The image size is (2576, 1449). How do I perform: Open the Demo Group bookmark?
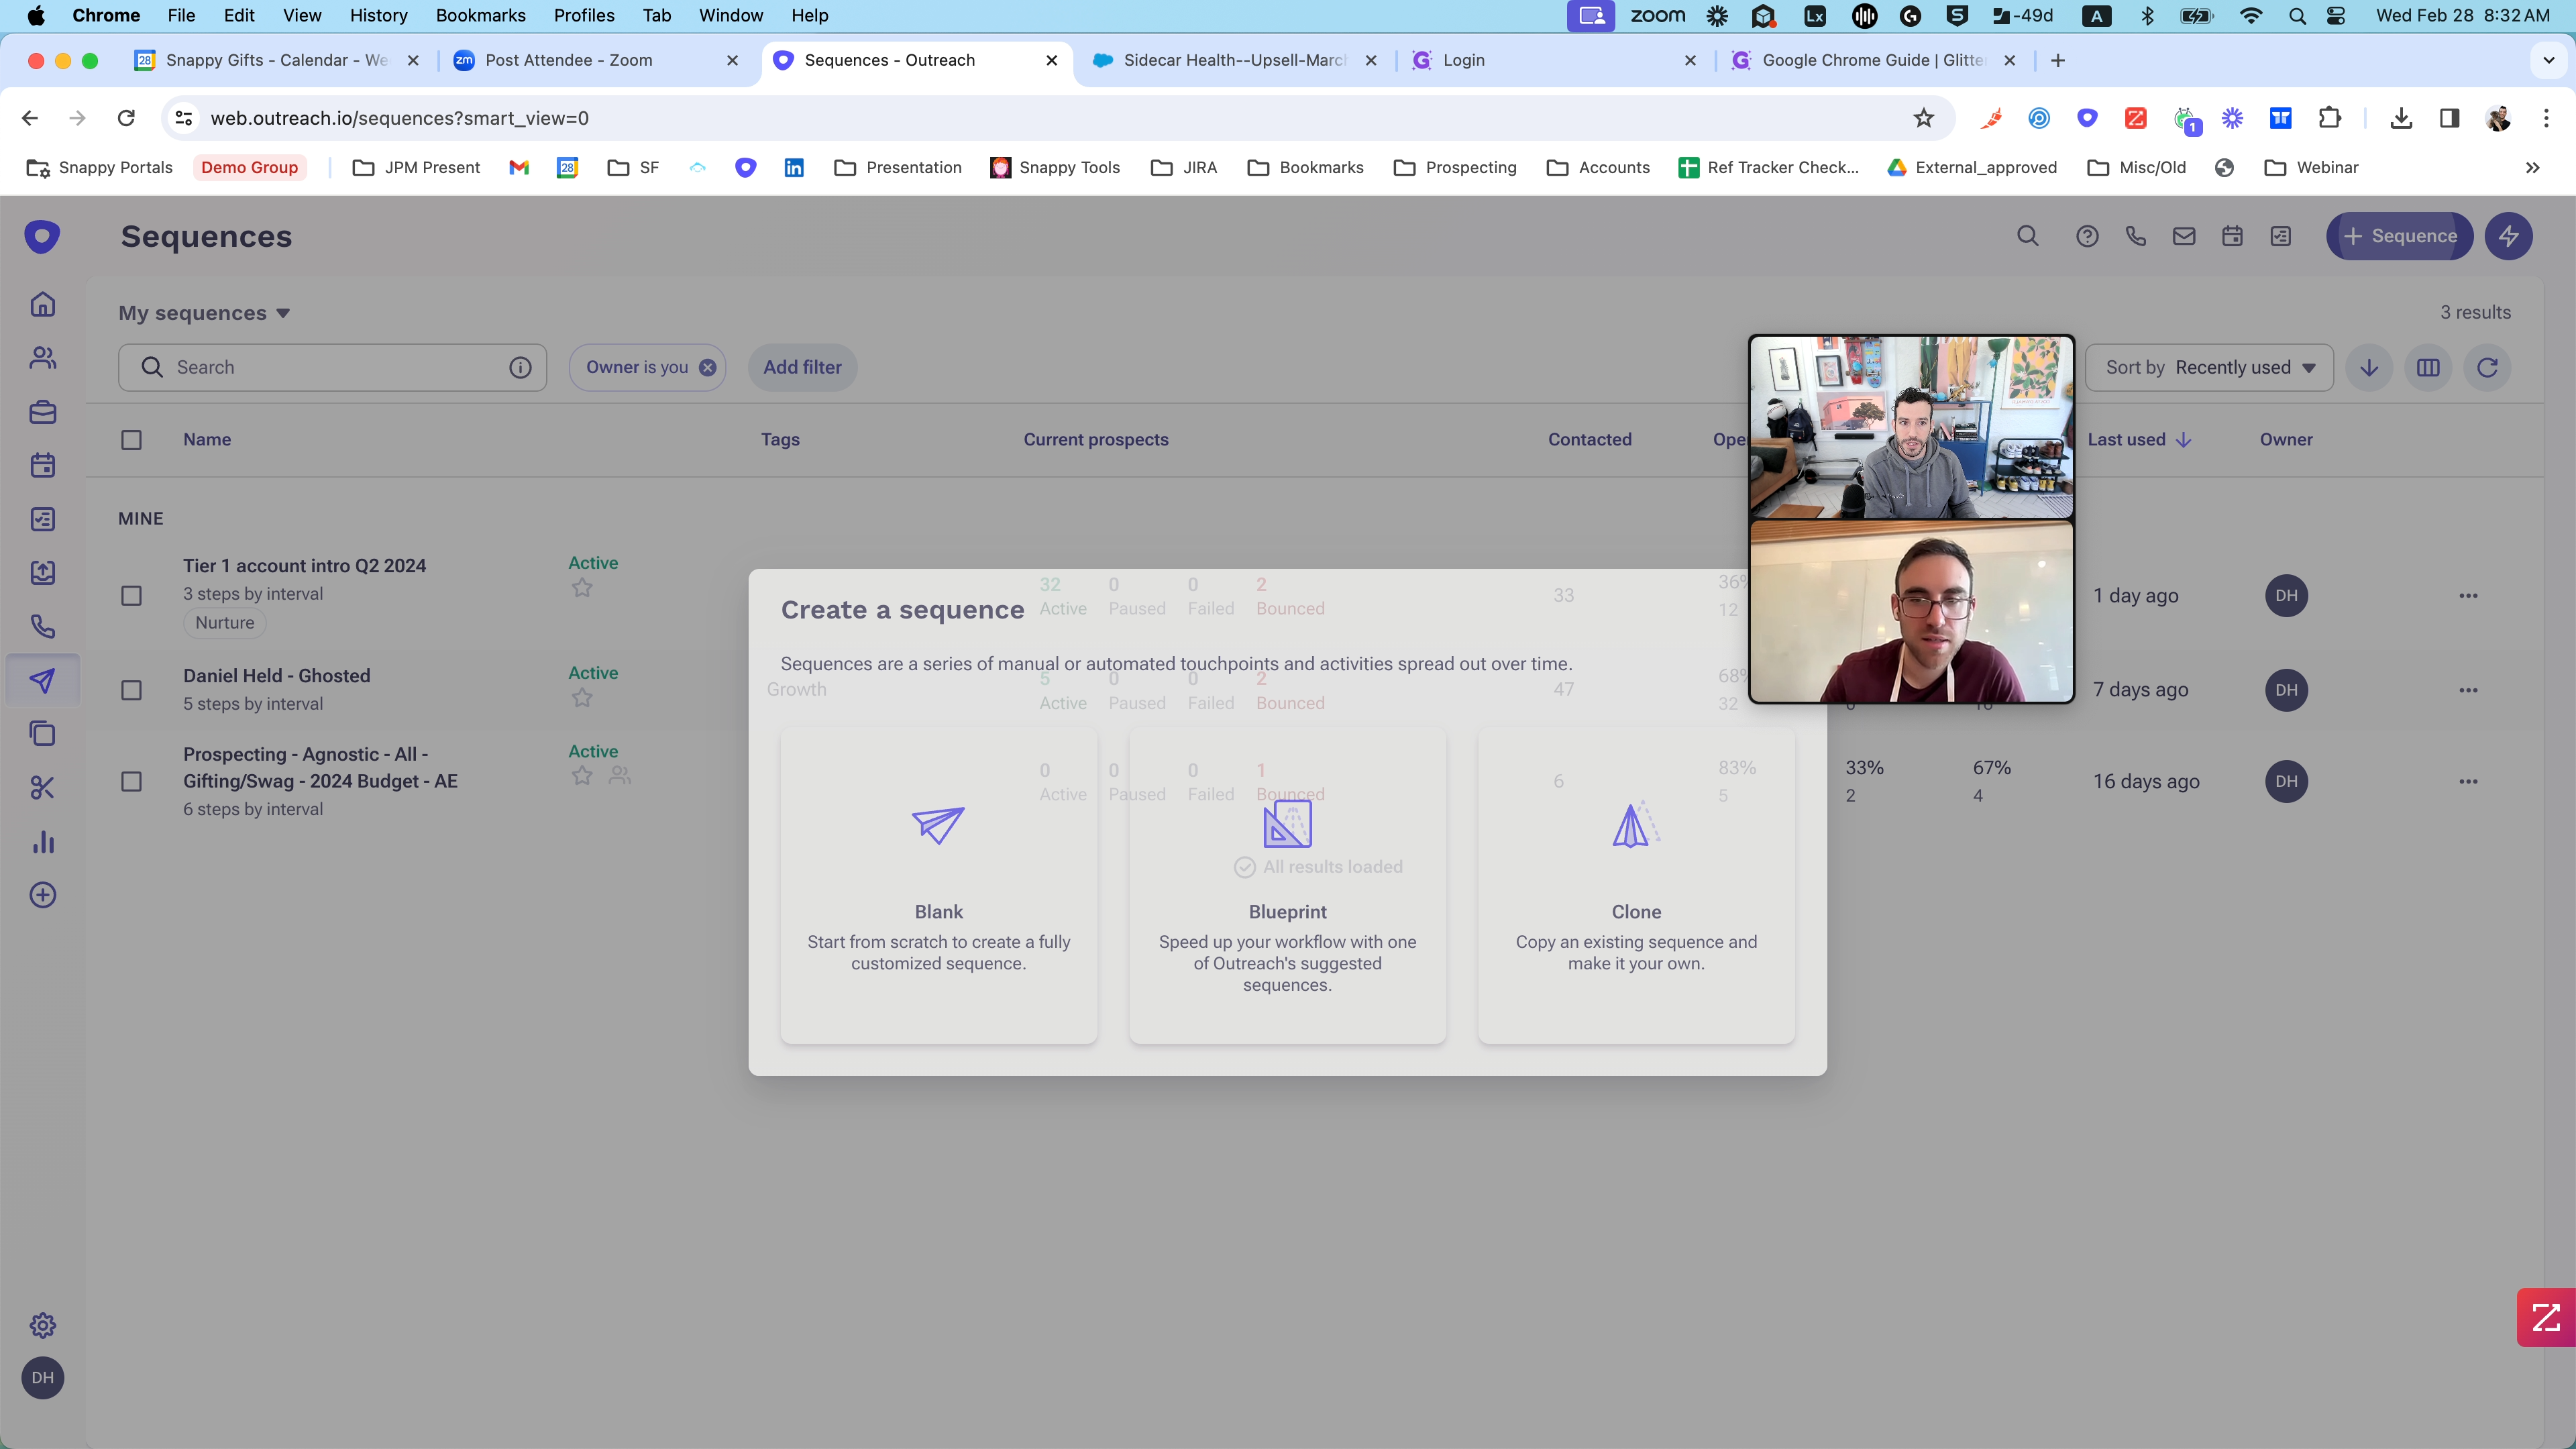point(249,168)
